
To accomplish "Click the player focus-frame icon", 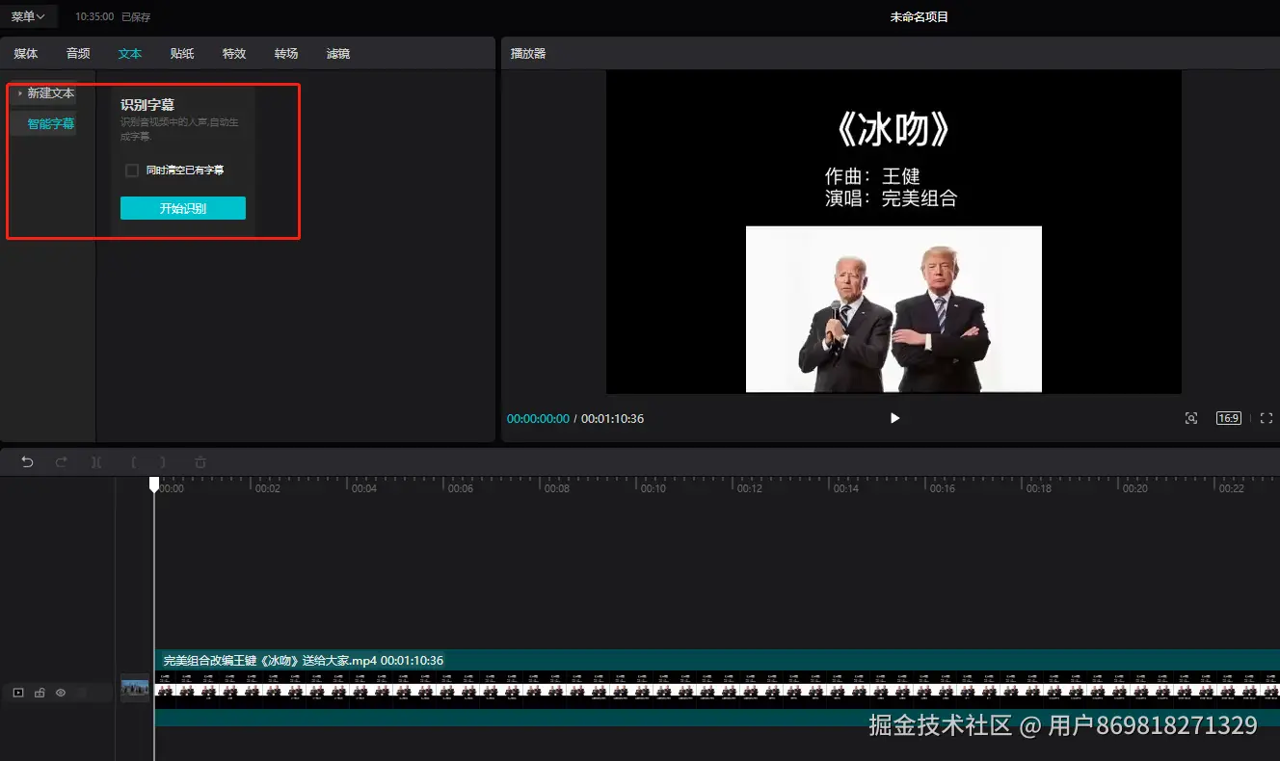I will [1191, 418].
